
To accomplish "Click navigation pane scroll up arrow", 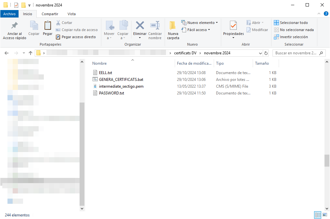I will click(x=82, y=62).
